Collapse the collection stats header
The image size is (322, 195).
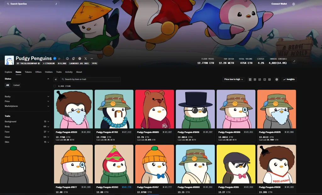294,61
